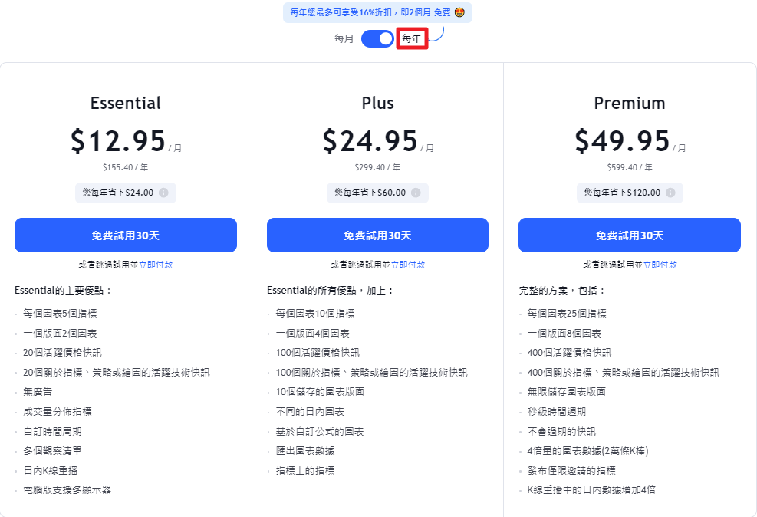Click 立即付款 link under Essential plan
The image size is (757, 517).
(156, 265)
